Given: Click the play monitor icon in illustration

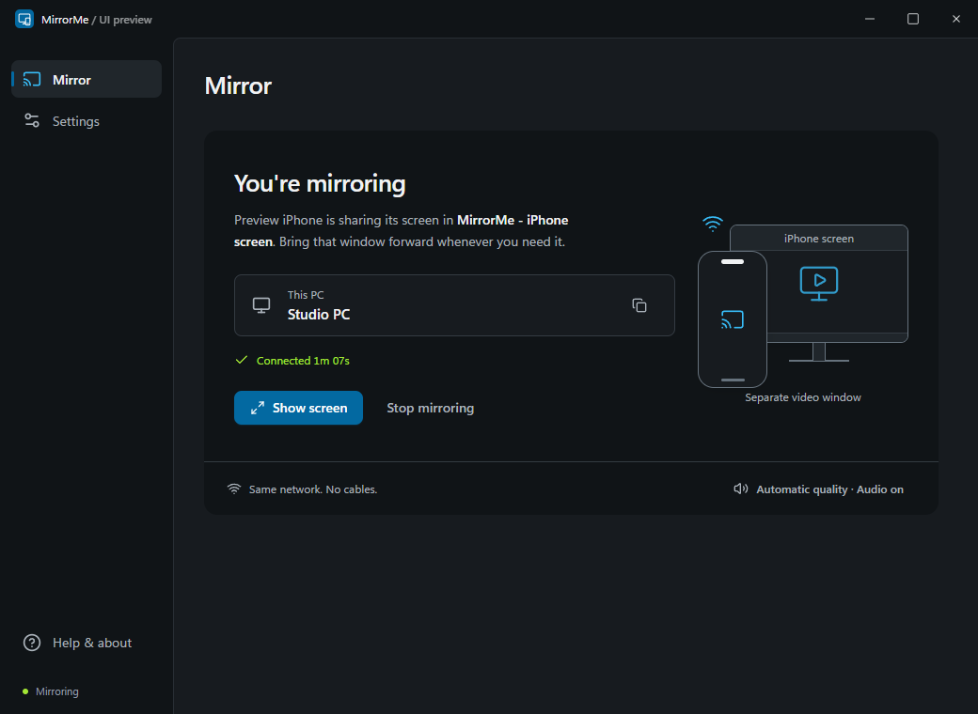Looking at the screenshot, I should point(819,284).
